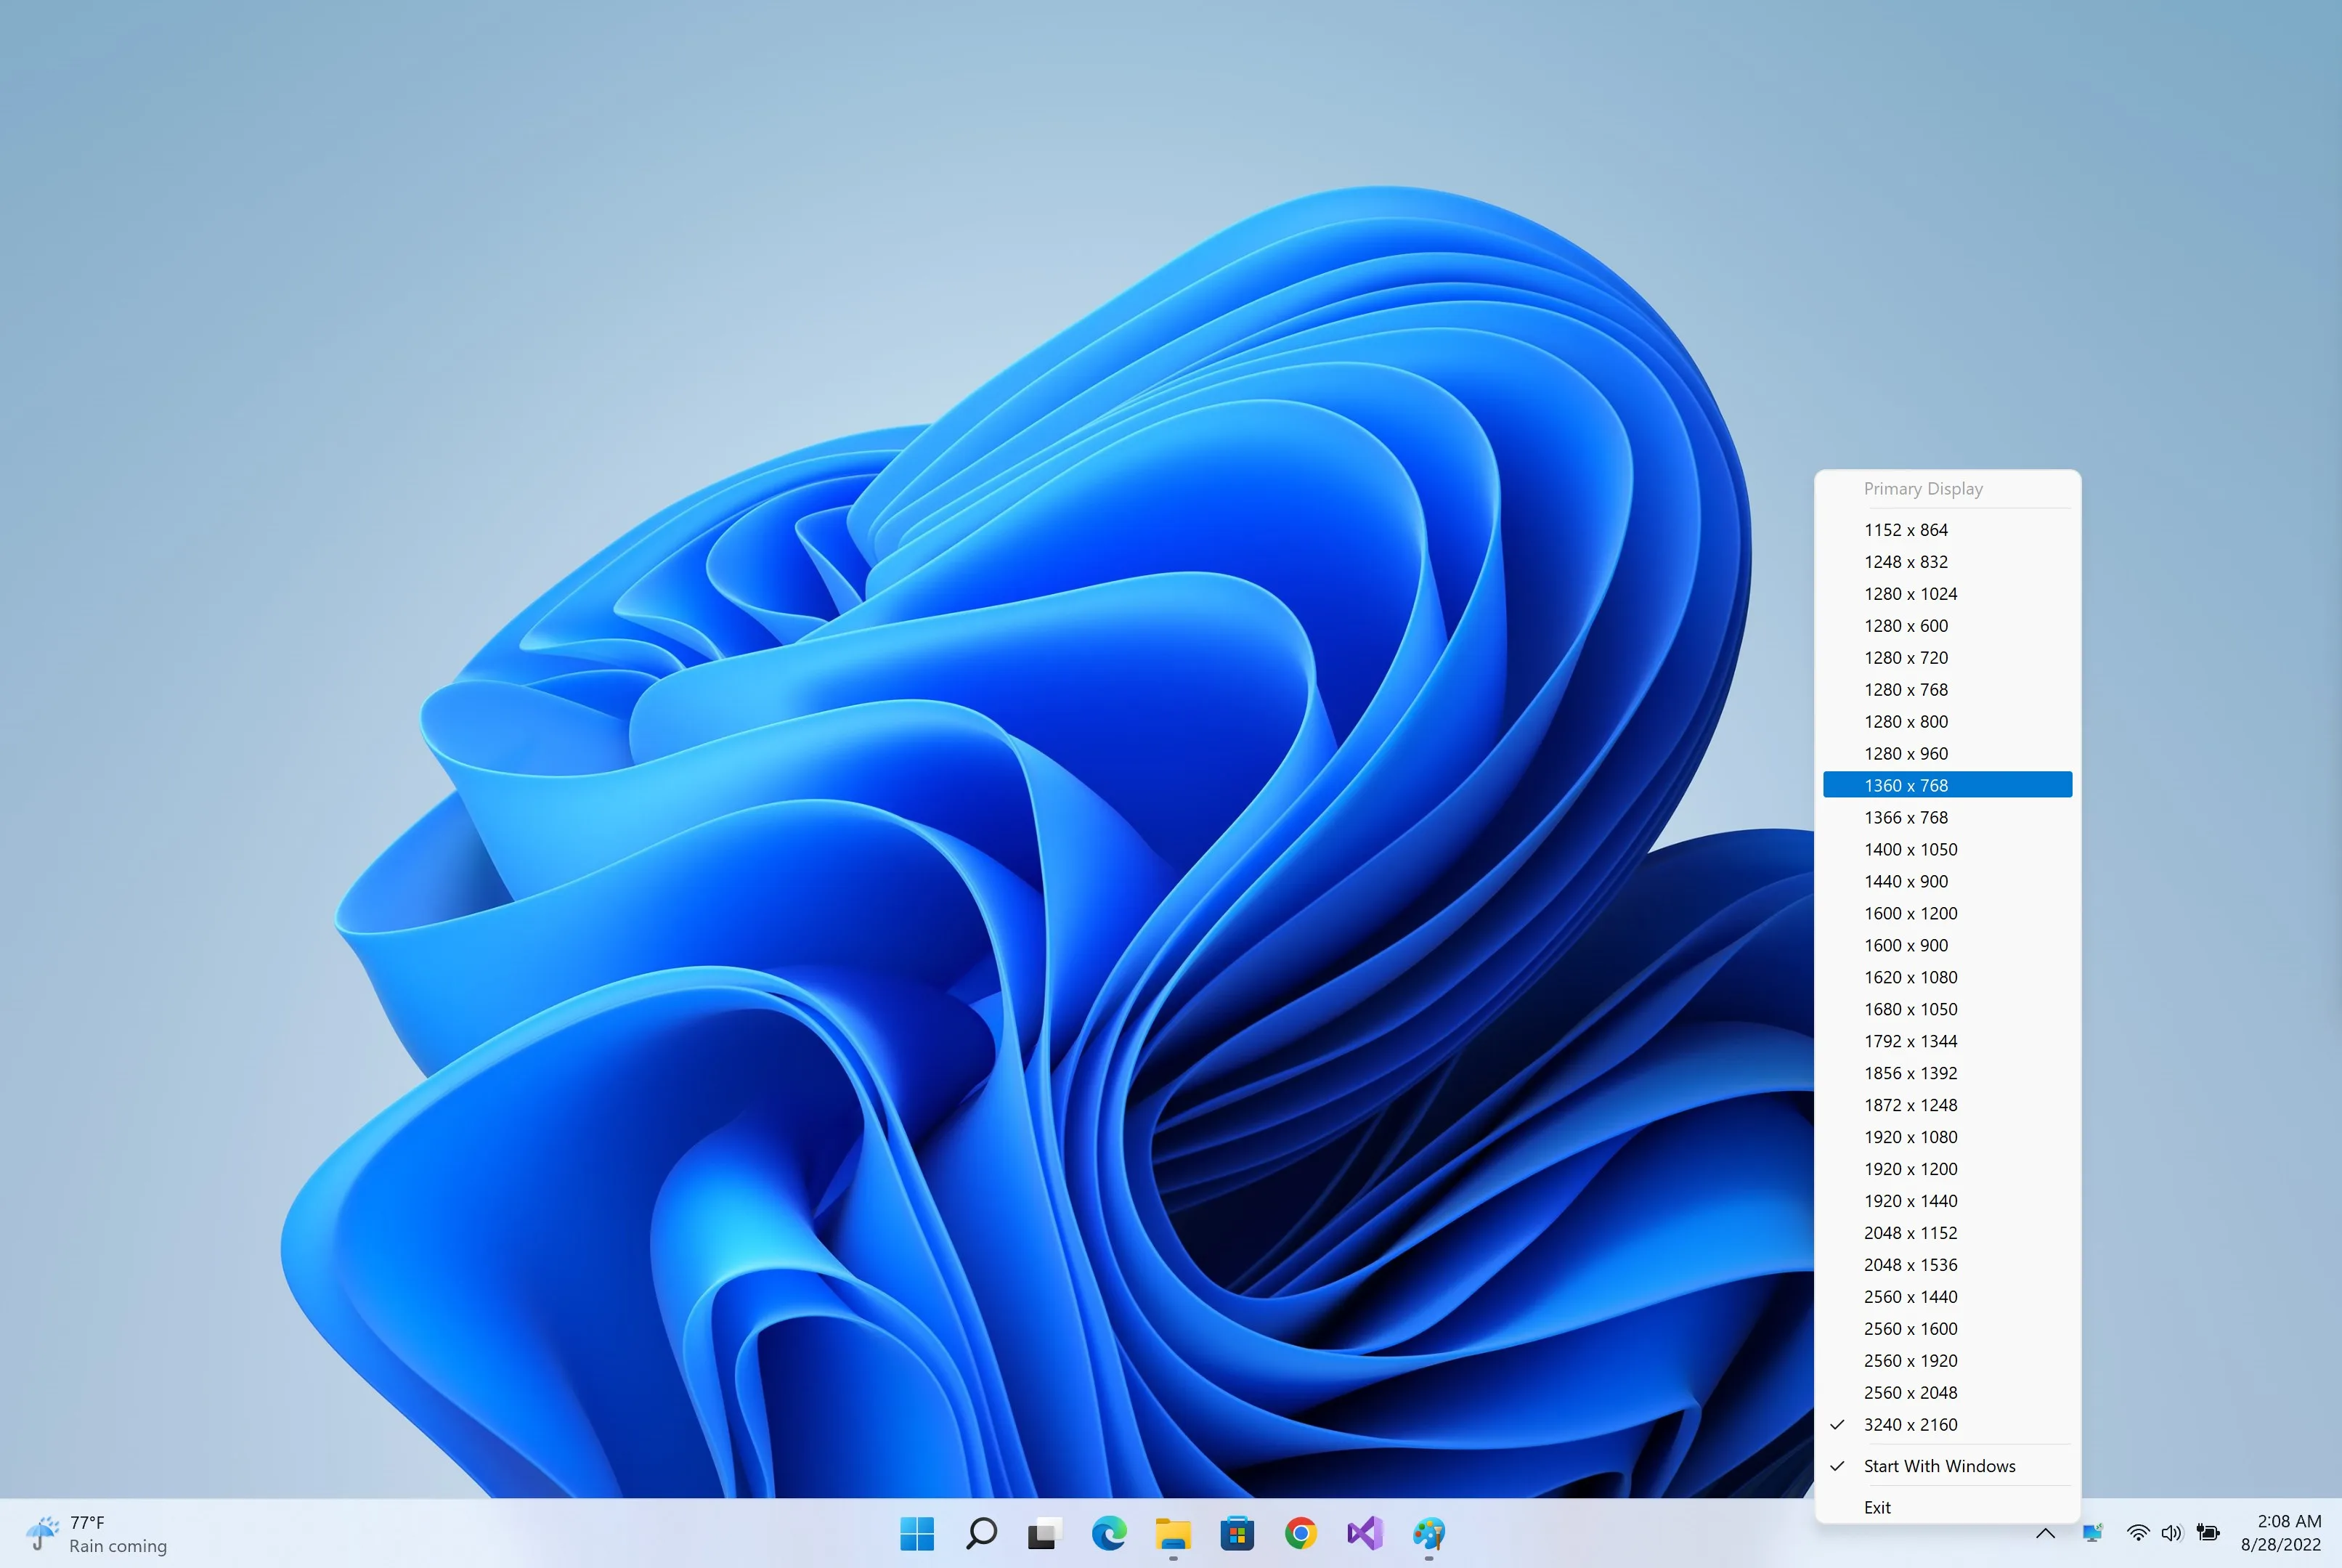Set the resolution to 1920 x 1080
2342x1568 pixels.
coord(1948,1137)
